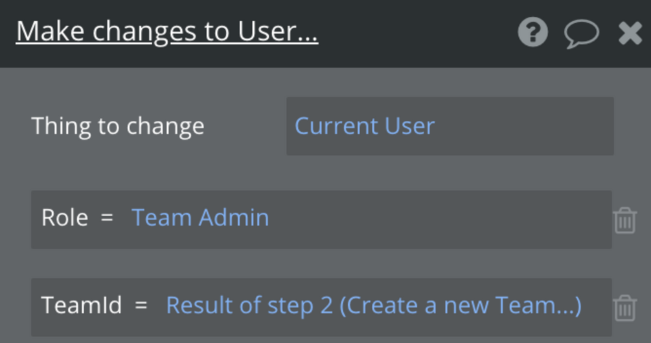This screenshot has height=343, width=651.
Task: Click the Role field name
Action: [x=64, y=218]
